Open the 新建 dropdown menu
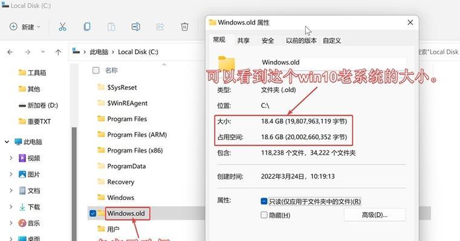The image size is (460, 241). coord(25,27)
